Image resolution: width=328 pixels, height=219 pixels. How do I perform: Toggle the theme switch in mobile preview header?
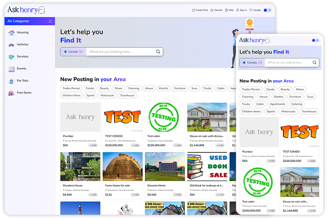coord(315,40)
